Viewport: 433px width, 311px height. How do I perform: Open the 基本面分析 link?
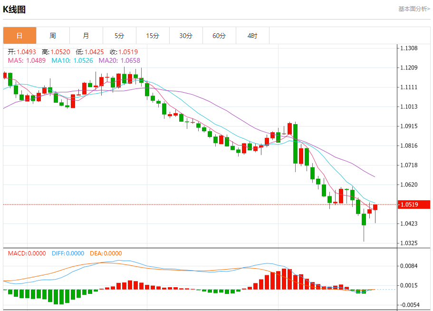coord(414,9)
